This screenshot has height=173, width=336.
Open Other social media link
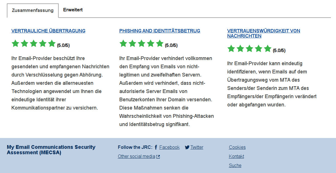click(x=136, y=156)
